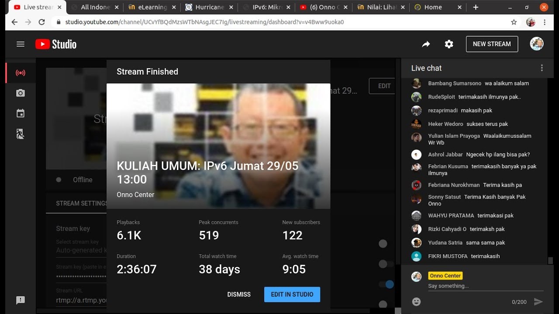The height and width of the screenshot is (314, 559).
Task: Click Sonny Satsut's chat name
Action: pyautogui.click(x=444, y=197)
